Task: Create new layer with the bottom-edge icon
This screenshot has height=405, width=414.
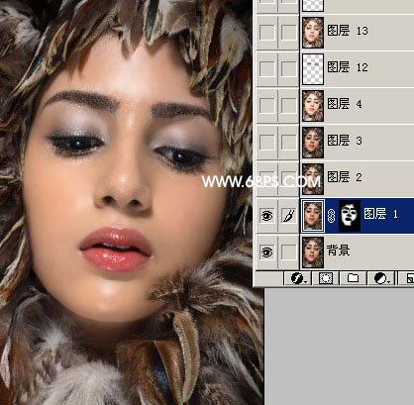Action: point(408,278)
